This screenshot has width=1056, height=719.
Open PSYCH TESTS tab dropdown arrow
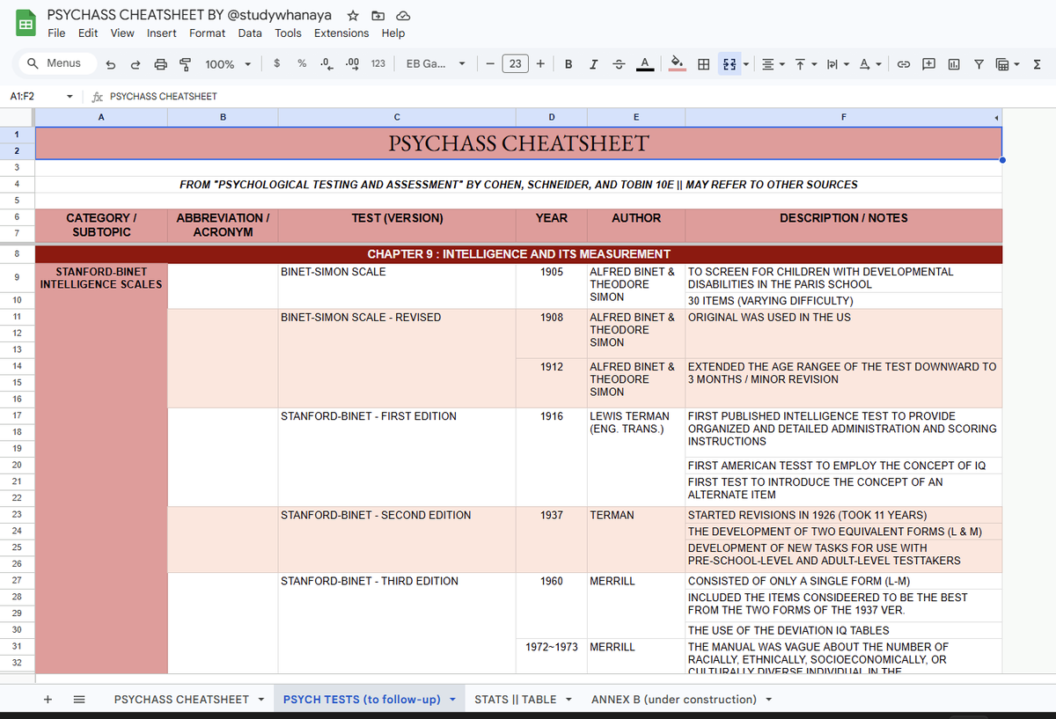(452, 700)
